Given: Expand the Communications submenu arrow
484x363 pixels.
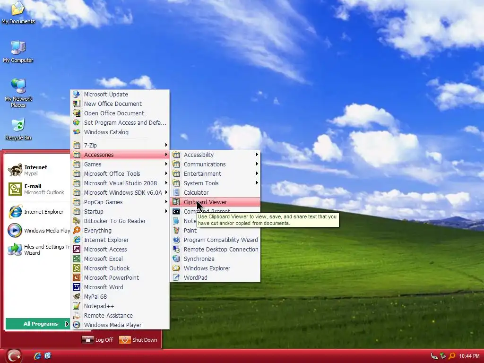Looking at the screenshot, I should (257, 164).
